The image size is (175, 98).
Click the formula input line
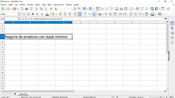98,19
